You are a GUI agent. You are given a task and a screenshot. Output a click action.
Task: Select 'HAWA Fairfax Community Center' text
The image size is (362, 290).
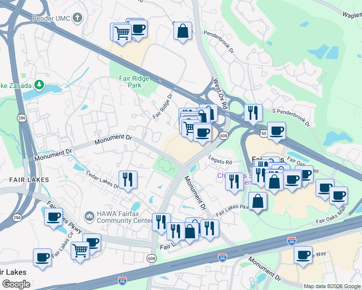coord(124,217)
